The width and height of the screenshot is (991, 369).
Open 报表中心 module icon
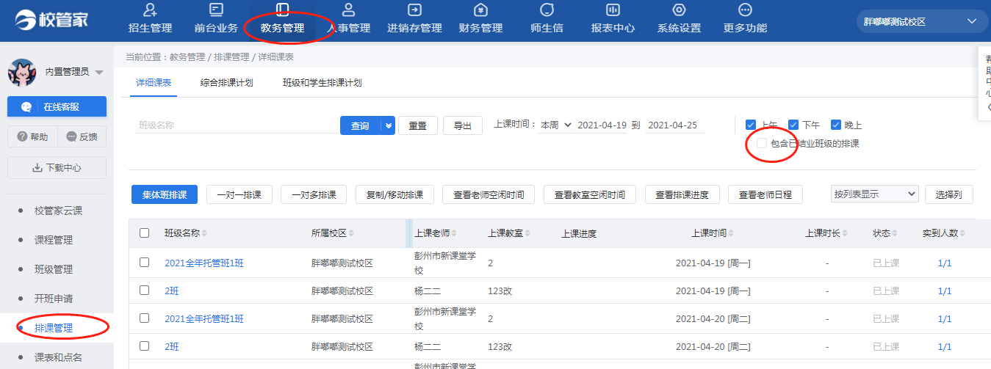point(613,10)
